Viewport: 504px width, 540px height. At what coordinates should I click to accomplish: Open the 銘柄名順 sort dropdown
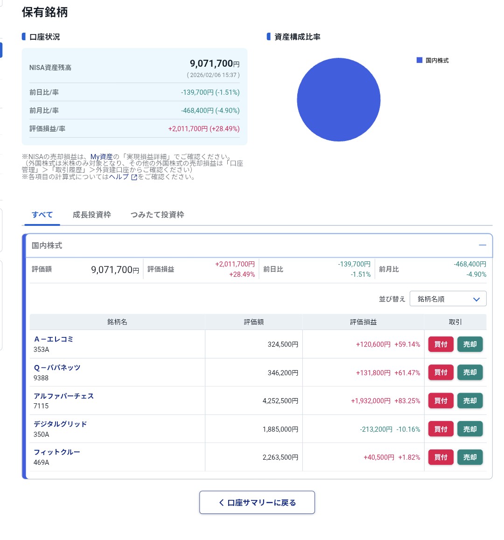click(448, 299)
